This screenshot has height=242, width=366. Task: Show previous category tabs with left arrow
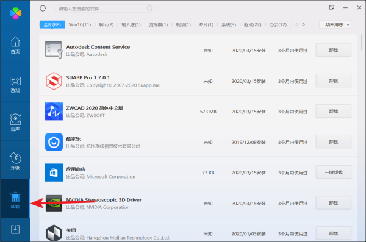(296, 24)
